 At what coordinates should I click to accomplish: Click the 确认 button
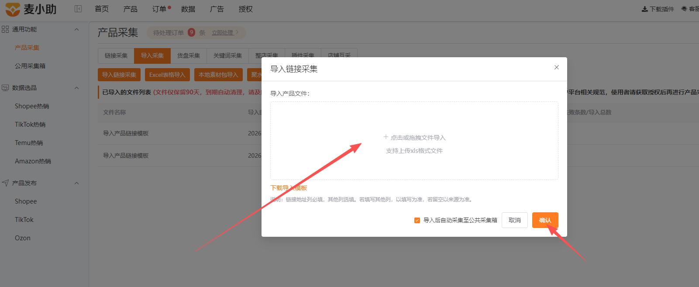(545, 220)
